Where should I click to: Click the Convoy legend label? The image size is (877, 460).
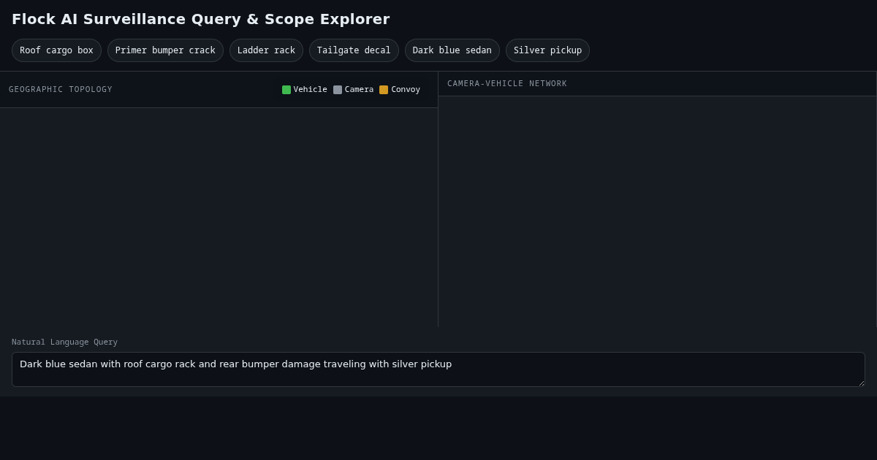tap(406, 90)
